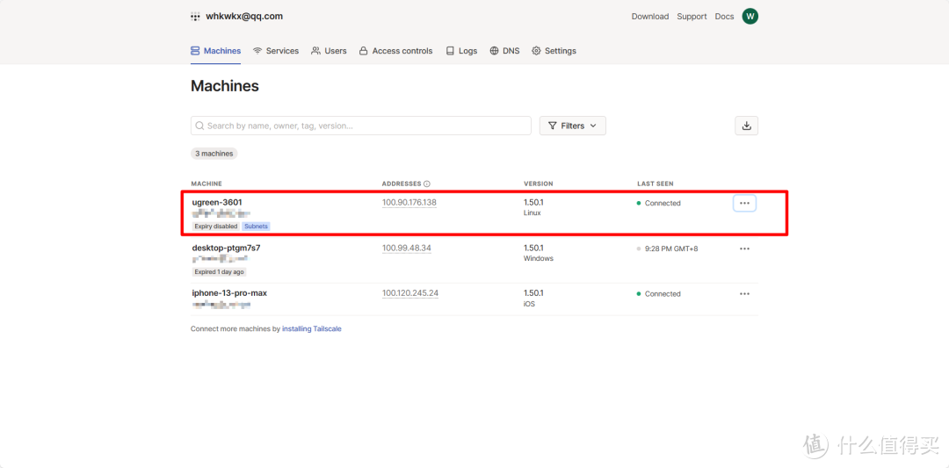Viewport: 949px width, 468px height.
Task: Click the Subnets badge on ugreen-3601
Action: pos(257,227)
